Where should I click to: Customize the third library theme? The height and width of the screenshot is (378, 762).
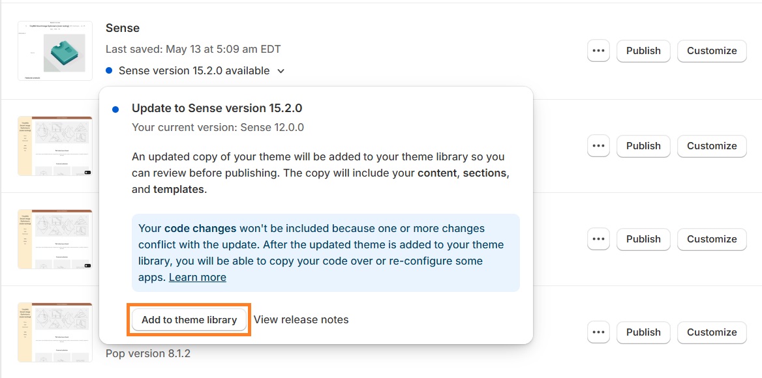712,239
